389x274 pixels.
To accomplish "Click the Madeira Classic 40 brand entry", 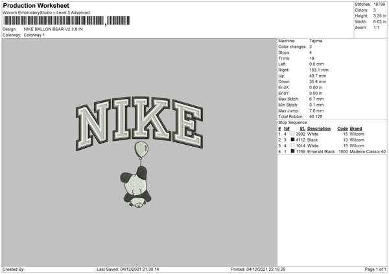I will pyautogui.click(x=368, y=152).
